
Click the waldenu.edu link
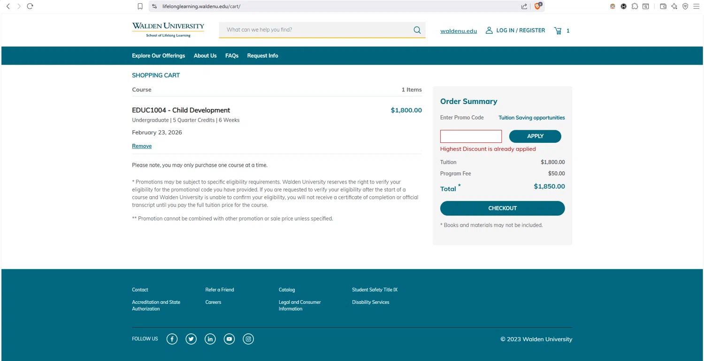click(459, 31)
